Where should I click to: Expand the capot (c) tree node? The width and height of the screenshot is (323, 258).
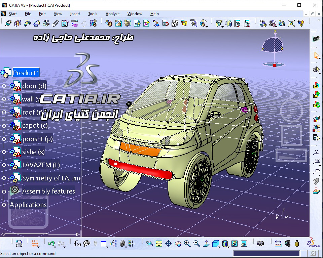4,126
